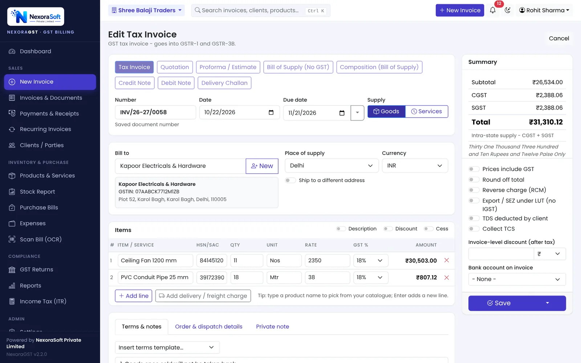Enable Reverse charge (RCM)
Image resolution: width=581 pixels, height=363 pixels.
pyautogui.click(x=474, y=190)
